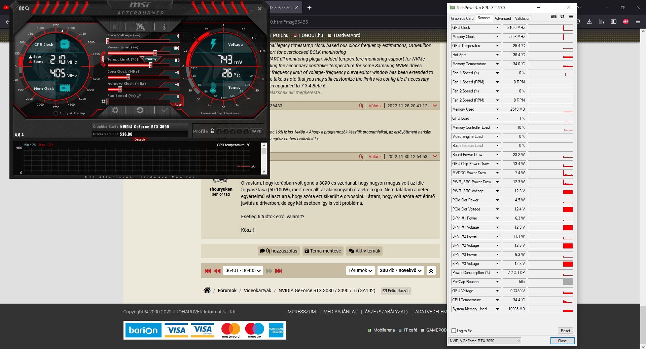This screenshot has height=349, width=646.
Task: Open the Hot Spot sensor dropdown
Action: coord(497,55)
